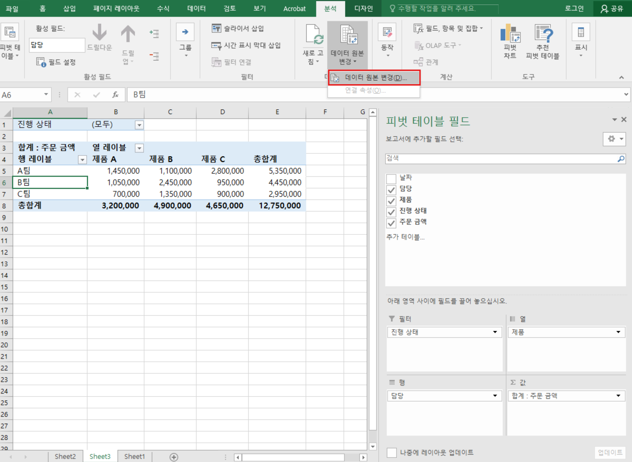Open 필드 설정 field settings
Viewport: 632px width, 462px height.
click(56, 62)
